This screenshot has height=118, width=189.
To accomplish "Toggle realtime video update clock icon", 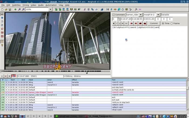I will (2, 42).
